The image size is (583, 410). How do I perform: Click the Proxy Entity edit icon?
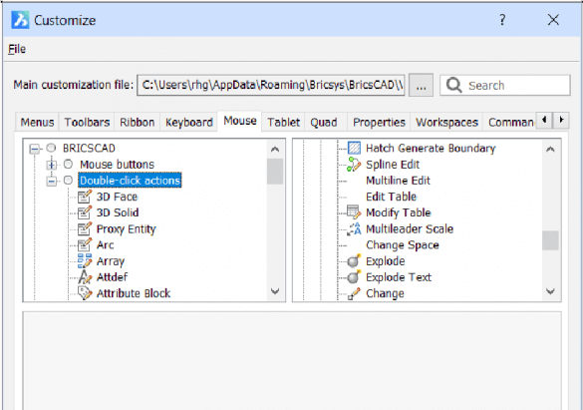[85, 228]
